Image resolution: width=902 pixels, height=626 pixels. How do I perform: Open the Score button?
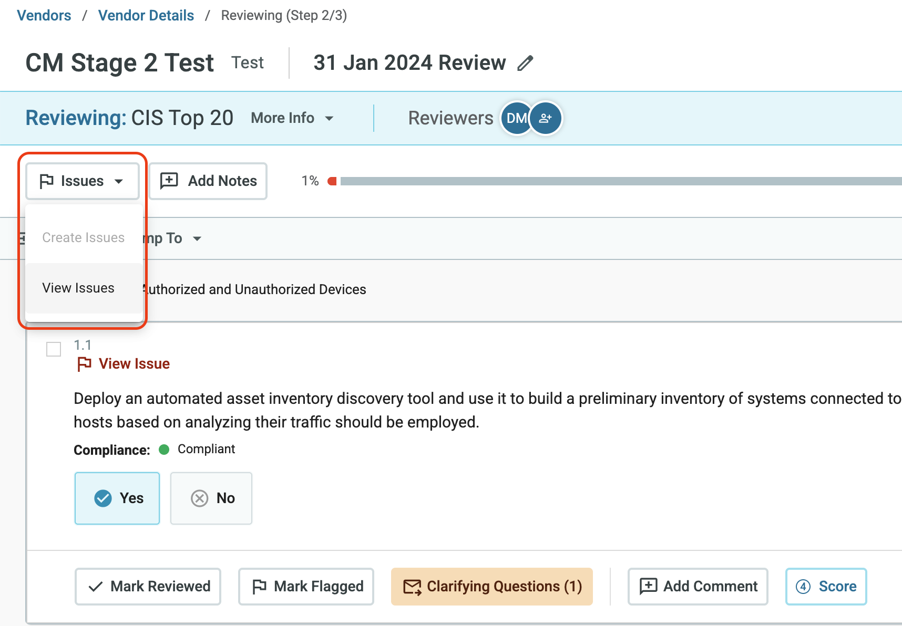pyautogui.click(x=826, y=587)
